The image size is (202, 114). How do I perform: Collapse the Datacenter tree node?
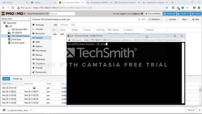[2, 23]
